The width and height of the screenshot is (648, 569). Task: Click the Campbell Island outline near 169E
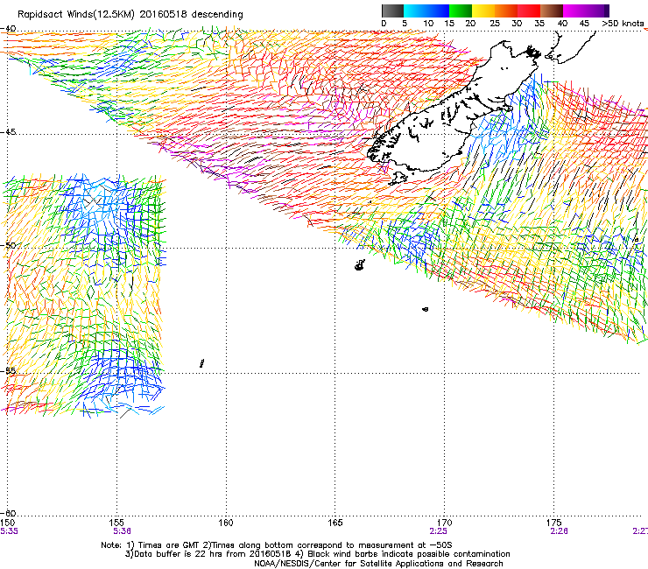click(x=426, y=309)
